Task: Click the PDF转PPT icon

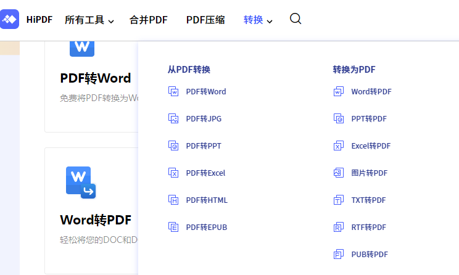Action: click(173, 146)
